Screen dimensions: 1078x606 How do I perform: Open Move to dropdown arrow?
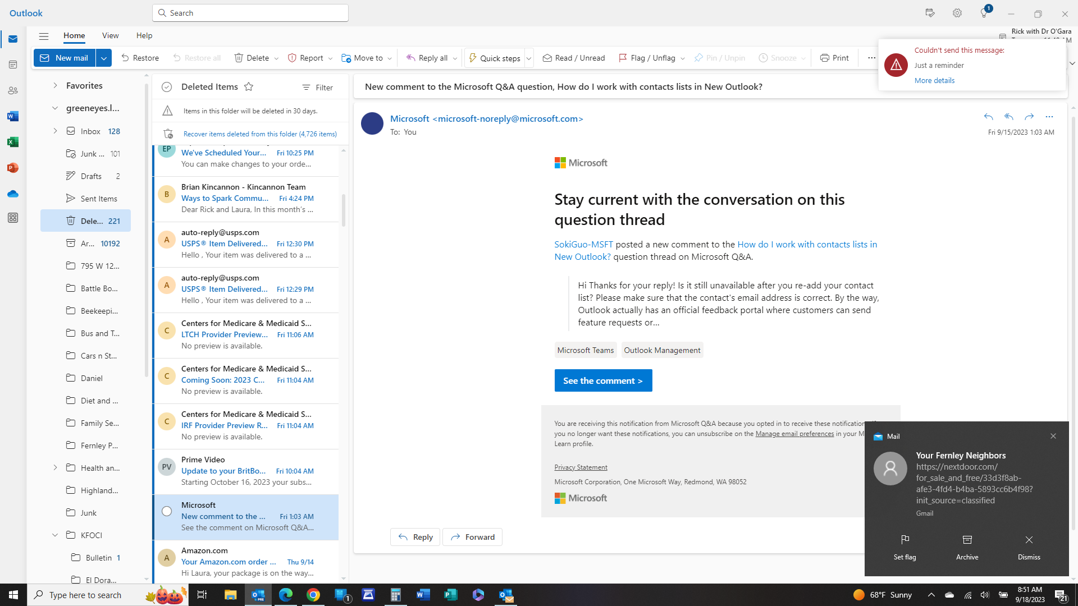tap(390, 58)
